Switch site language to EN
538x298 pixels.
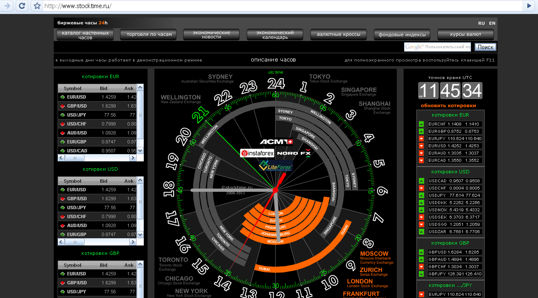click(x=492, y=23)
